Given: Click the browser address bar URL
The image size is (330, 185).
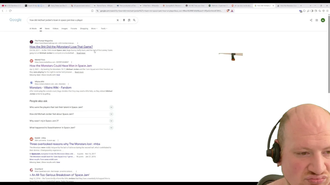Looking at the screenshot, I should tap(161, 11).
